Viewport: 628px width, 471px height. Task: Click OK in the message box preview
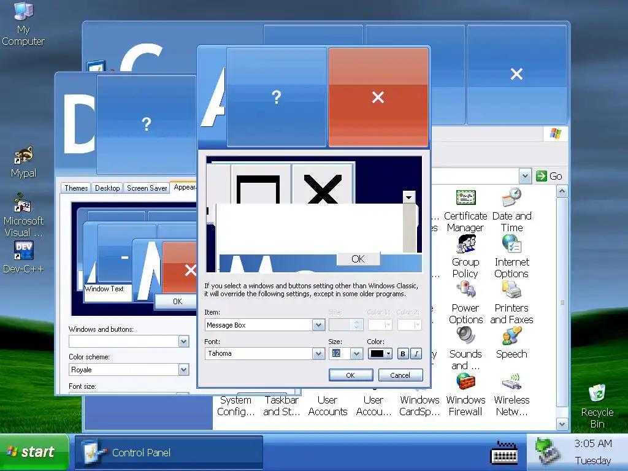[358, 259]
